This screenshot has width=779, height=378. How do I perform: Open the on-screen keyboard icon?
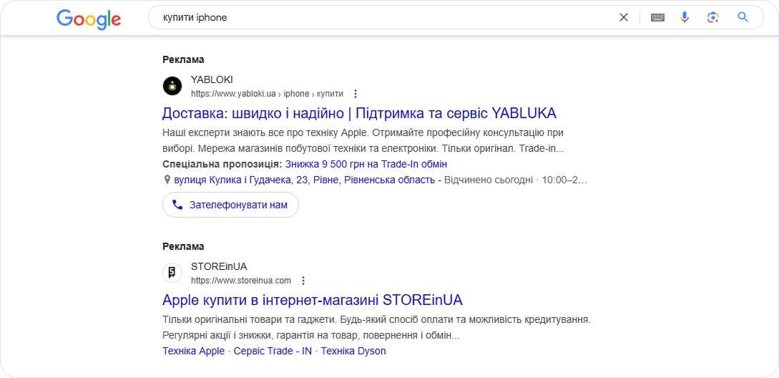(658, 17)
